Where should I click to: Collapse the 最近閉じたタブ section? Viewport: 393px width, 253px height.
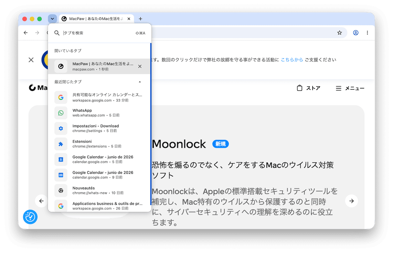(x=140, y=82)
